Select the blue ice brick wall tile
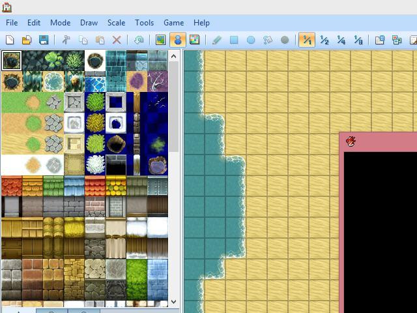This screenshot has height=313, width=417. 158,280
